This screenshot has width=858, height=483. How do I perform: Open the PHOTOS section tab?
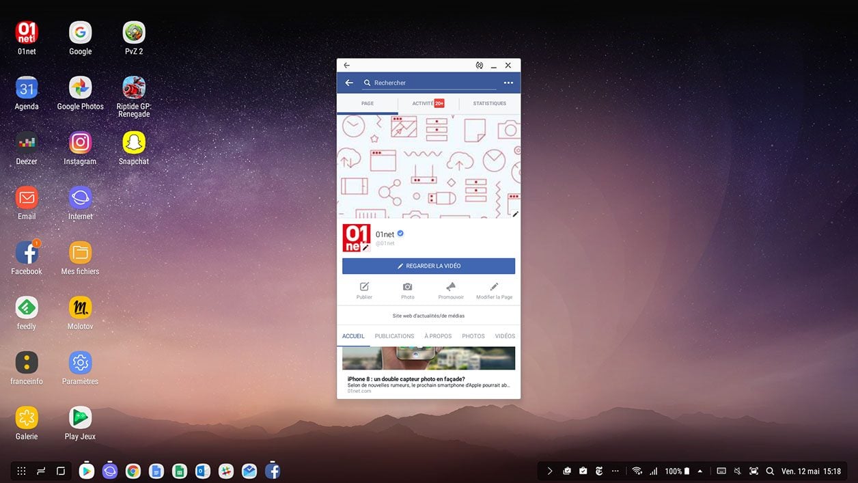click(x=473, y=336)
